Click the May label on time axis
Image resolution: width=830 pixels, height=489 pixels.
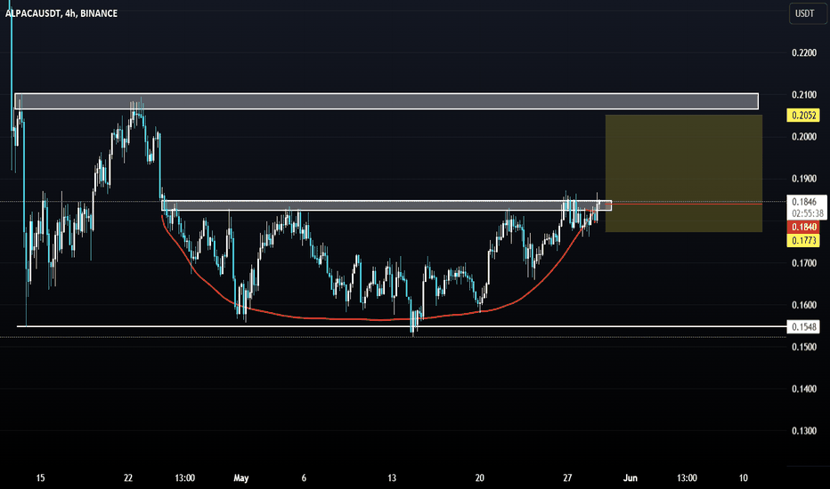[x=240, y=478]
